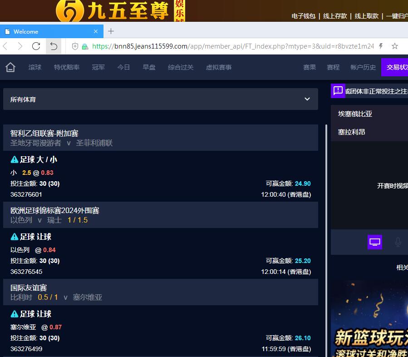
Task: Click odds value 0.83
Action: coord(47,173)
